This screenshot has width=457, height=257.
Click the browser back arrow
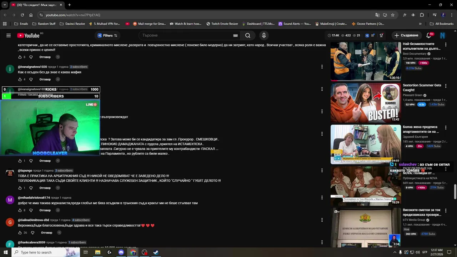[x=5, y=15]
